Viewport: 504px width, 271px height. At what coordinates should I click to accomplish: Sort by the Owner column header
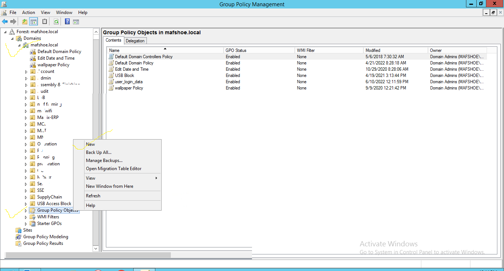tap(458, 50)
